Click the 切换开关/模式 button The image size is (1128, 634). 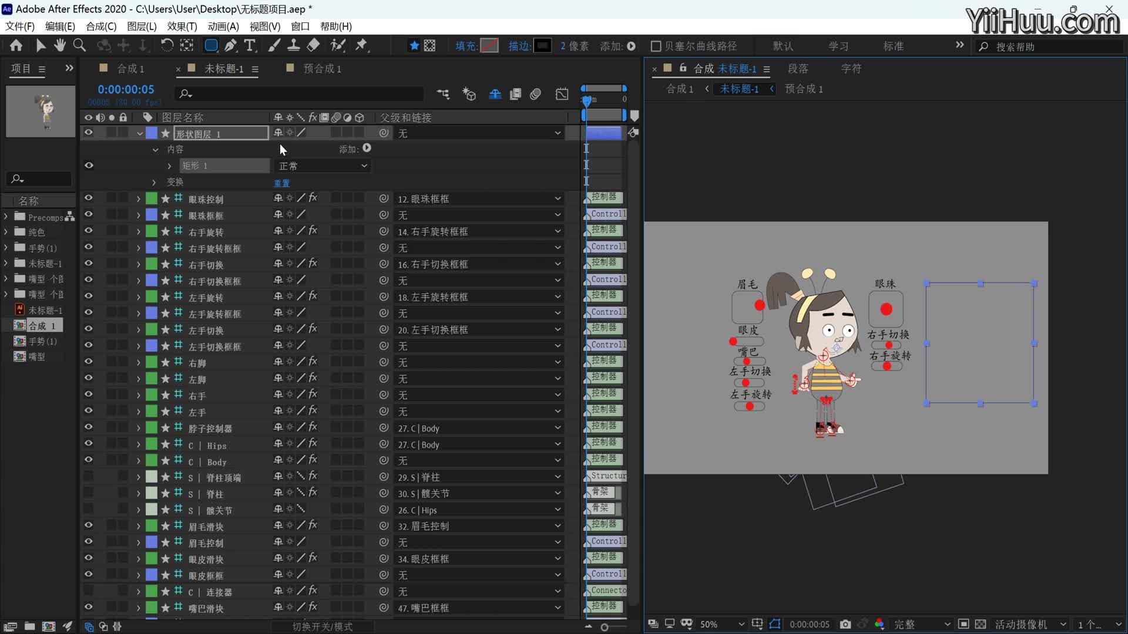coord(323,626)
